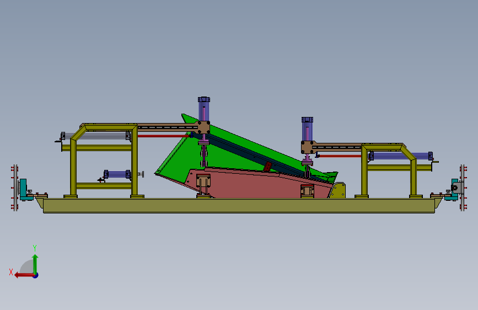The width and height of the screenshot is (478, 310).
Task: Select the right yellow frame's angled brace
Action: (409, 152)
